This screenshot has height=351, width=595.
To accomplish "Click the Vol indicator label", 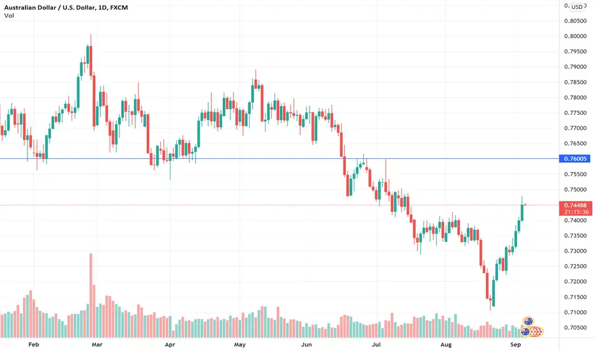I will coord(9,15).
